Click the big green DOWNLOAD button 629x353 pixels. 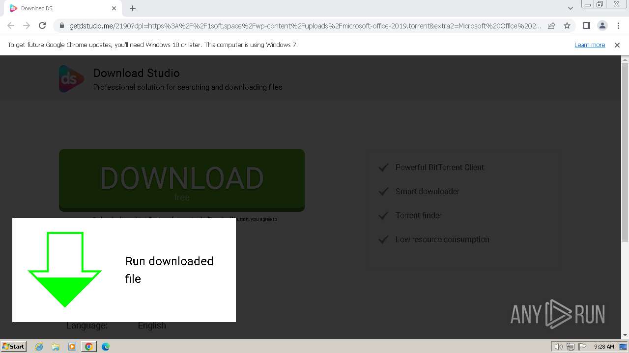coord(182,180)
